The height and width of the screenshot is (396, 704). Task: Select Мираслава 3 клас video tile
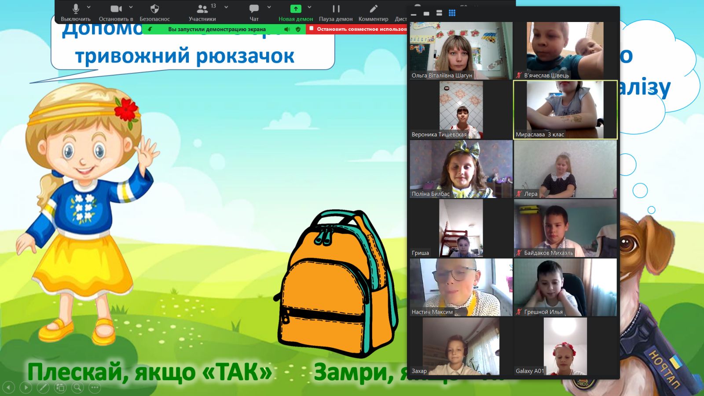coord(565,110)
